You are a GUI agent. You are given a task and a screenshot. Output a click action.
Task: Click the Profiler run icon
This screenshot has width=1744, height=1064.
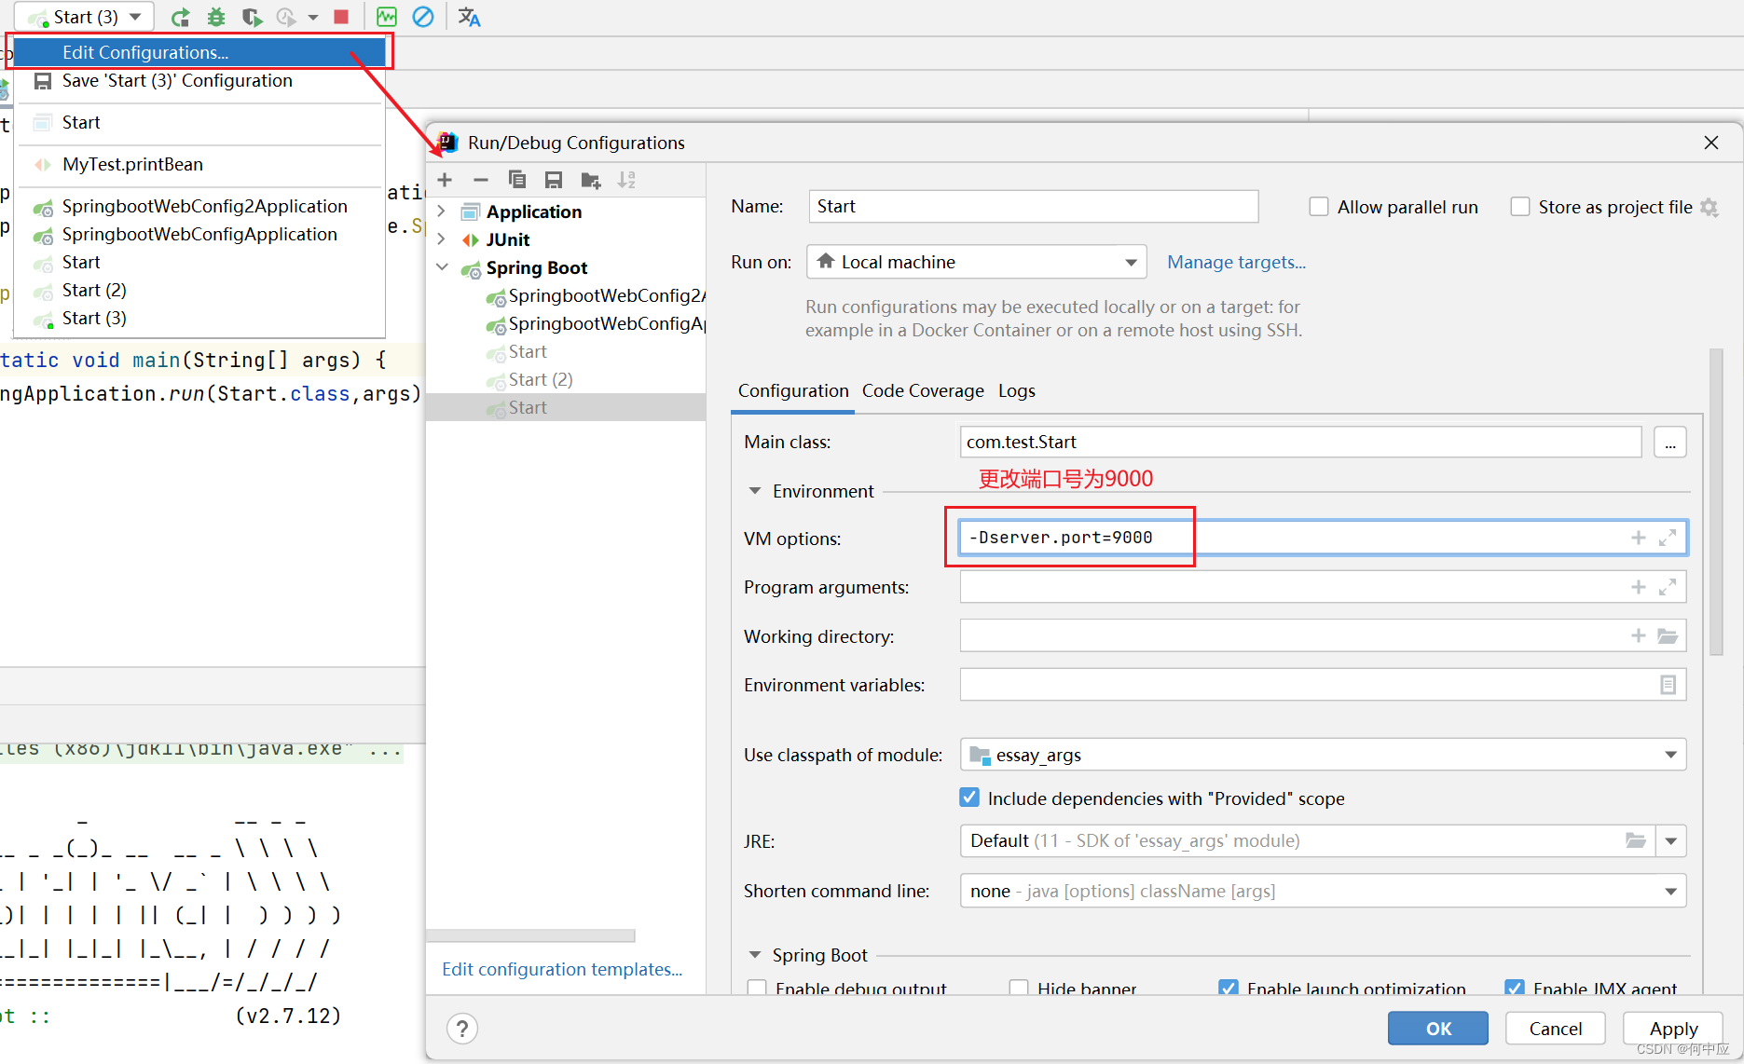tap(286, 17)
